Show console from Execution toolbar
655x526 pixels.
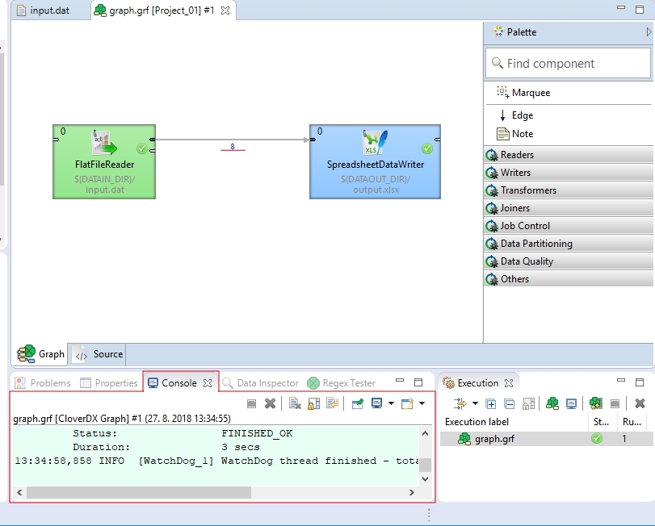pyautogui.click(x=571, y=403)
